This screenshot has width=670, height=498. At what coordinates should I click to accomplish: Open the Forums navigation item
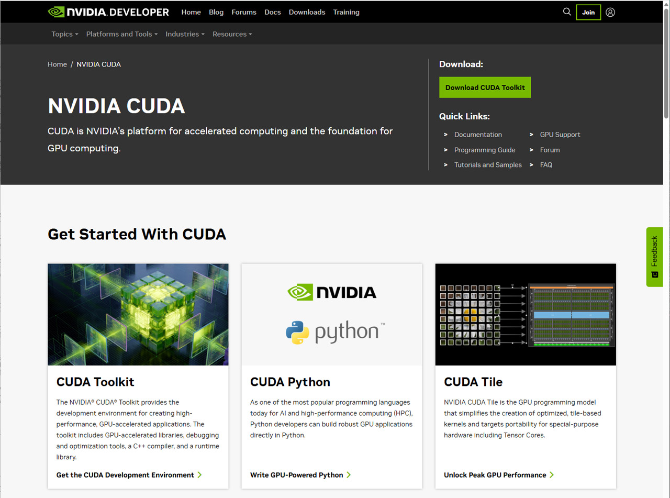tap(244, 12)
